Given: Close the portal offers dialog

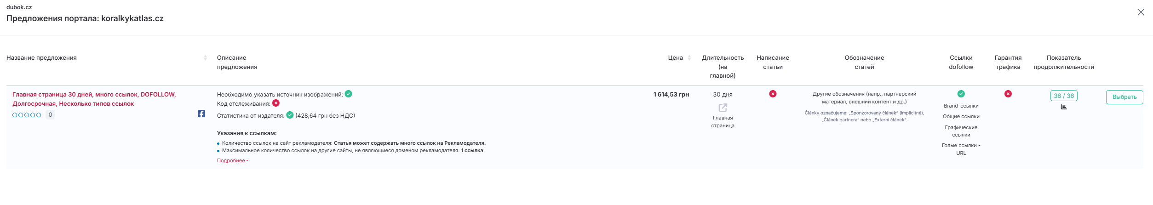Looking at the screenshot, I should tap(1141, 12).
